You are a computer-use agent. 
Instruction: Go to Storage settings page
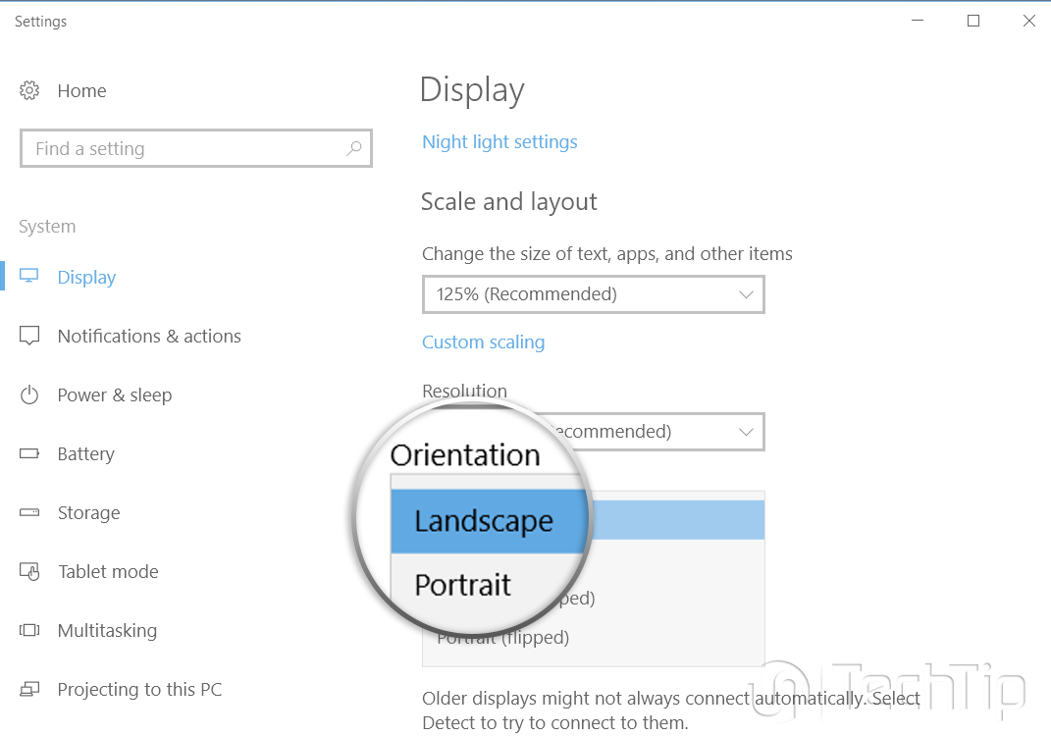88,513
